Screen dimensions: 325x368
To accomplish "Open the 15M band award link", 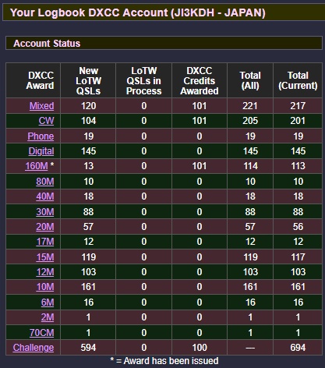I will pos(45,257).
